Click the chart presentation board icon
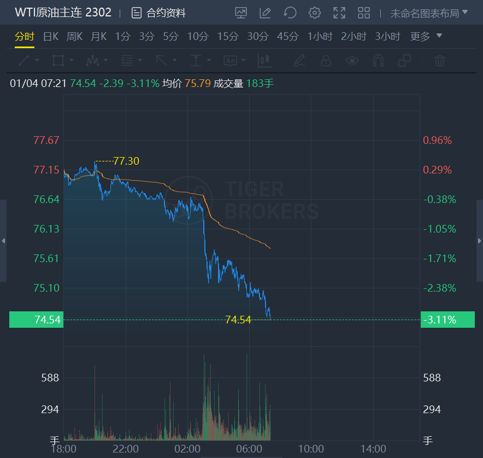This screenshot has height=458, width=483. [241, 13]
